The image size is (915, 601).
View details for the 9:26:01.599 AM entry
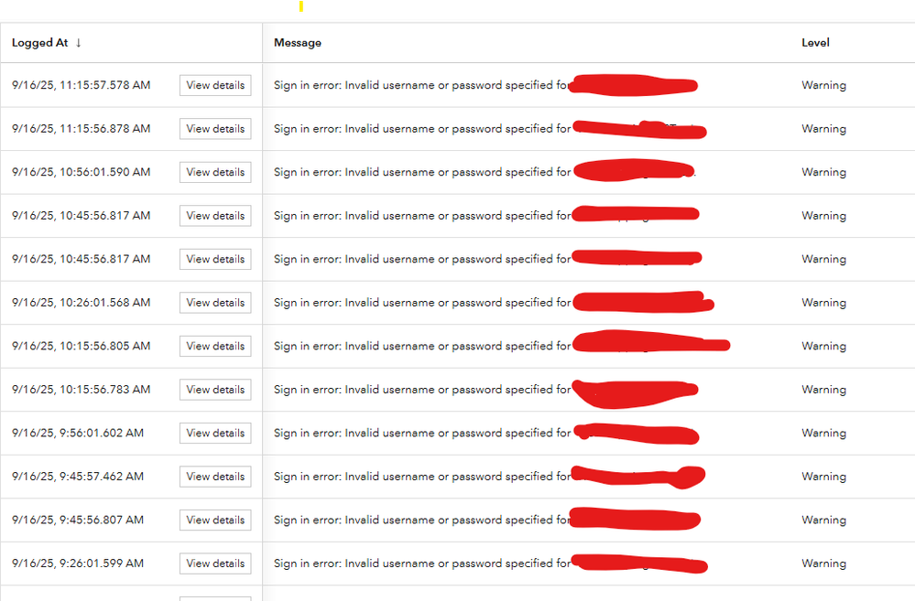point(215,563)
